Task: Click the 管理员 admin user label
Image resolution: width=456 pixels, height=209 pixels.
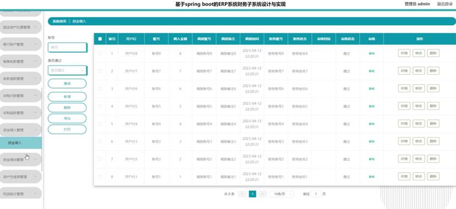Action: [x=417, y=4]
